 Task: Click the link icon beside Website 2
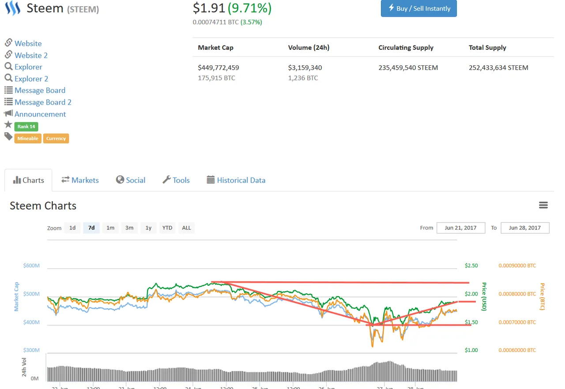coord(8,55)
